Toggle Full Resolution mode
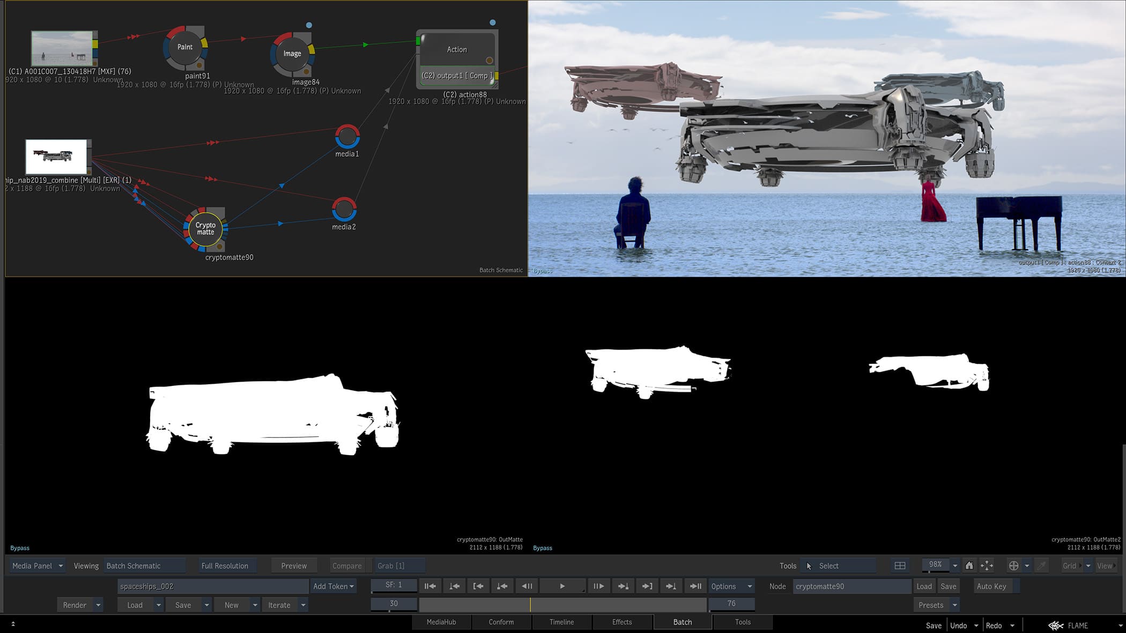This screenshot has height=633, width=1126. 225,566
